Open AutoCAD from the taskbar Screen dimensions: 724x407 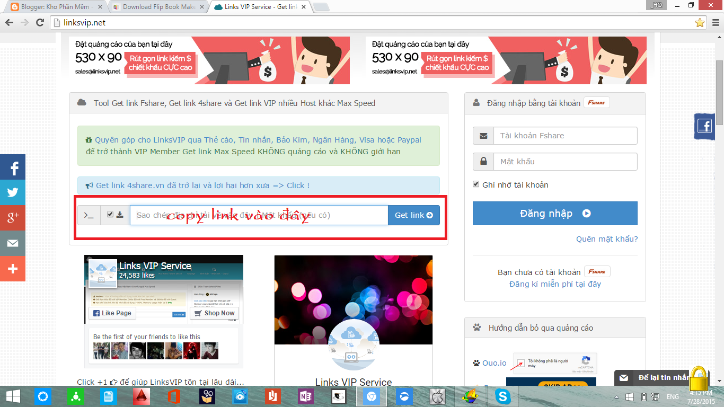[142, 396]
